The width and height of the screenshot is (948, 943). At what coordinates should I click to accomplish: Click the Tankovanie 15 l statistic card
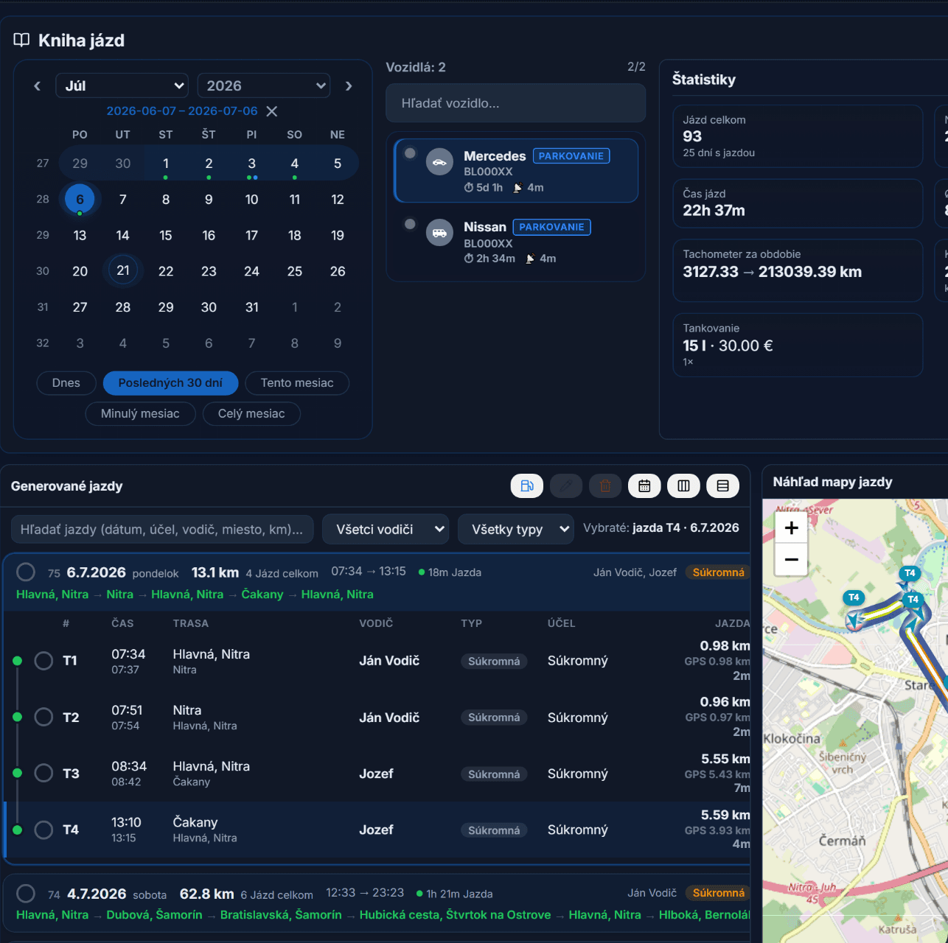(798, 345)
